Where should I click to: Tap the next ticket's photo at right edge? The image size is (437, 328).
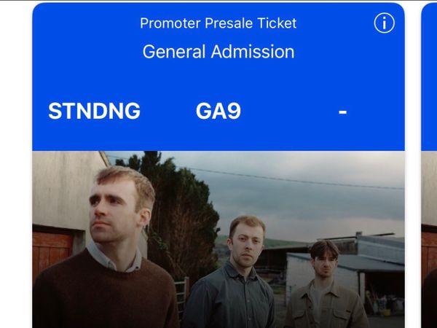click(x=429, y=240)
